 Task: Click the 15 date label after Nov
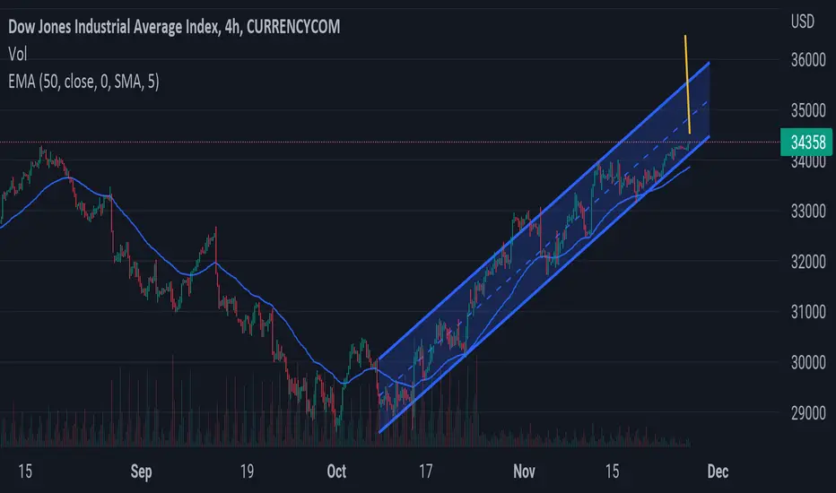[x=612, y=471]
